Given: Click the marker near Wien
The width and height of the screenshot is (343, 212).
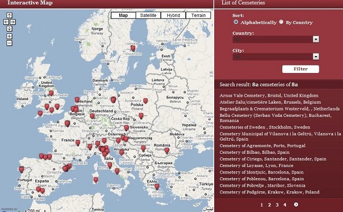Looking at the screenshot, I should pyautogui.click(x=126, y=128).
